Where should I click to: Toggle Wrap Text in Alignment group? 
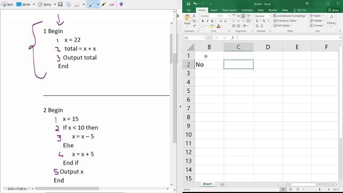point(248,16)
